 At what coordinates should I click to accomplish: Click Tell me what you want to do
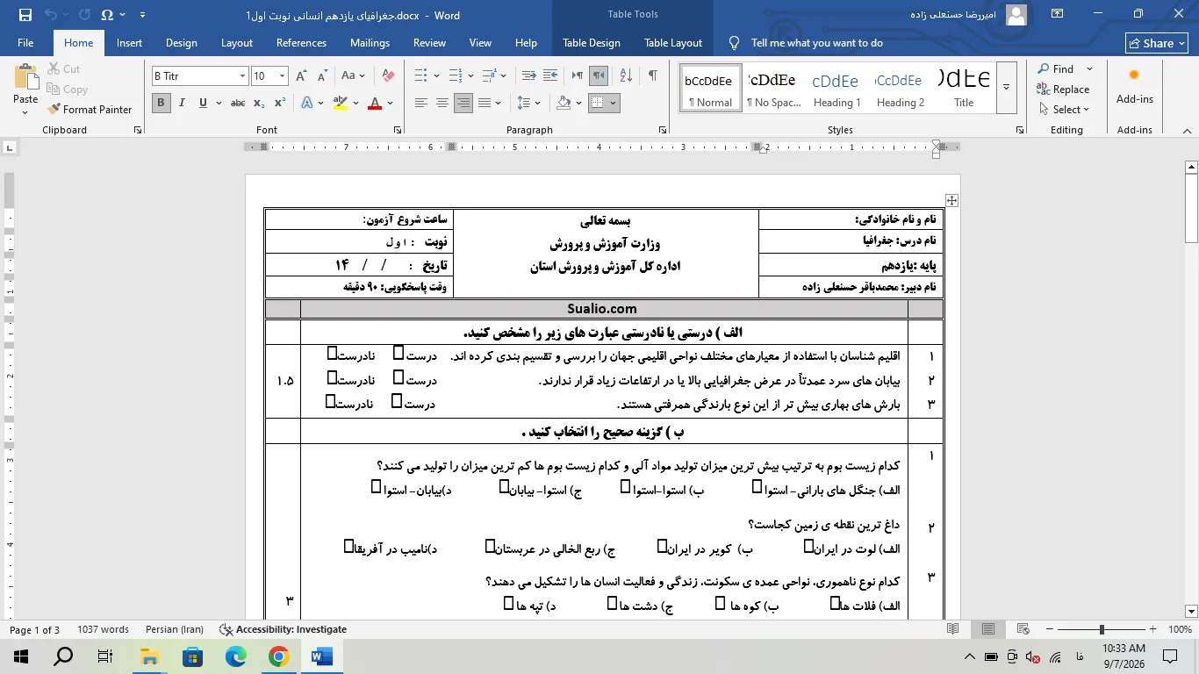806,43
